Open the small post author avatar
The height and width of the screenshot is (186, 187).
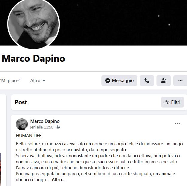click(x=22, y=124)
